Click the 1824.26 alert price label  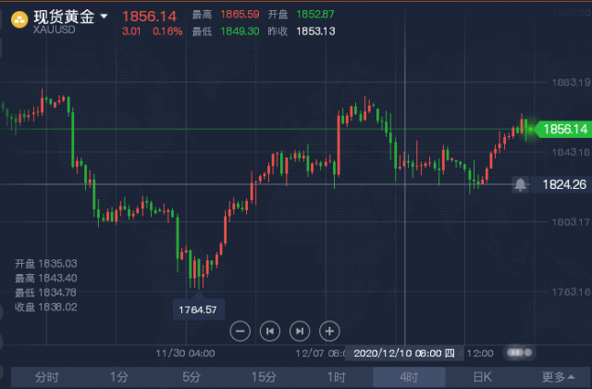coord(563,184)
